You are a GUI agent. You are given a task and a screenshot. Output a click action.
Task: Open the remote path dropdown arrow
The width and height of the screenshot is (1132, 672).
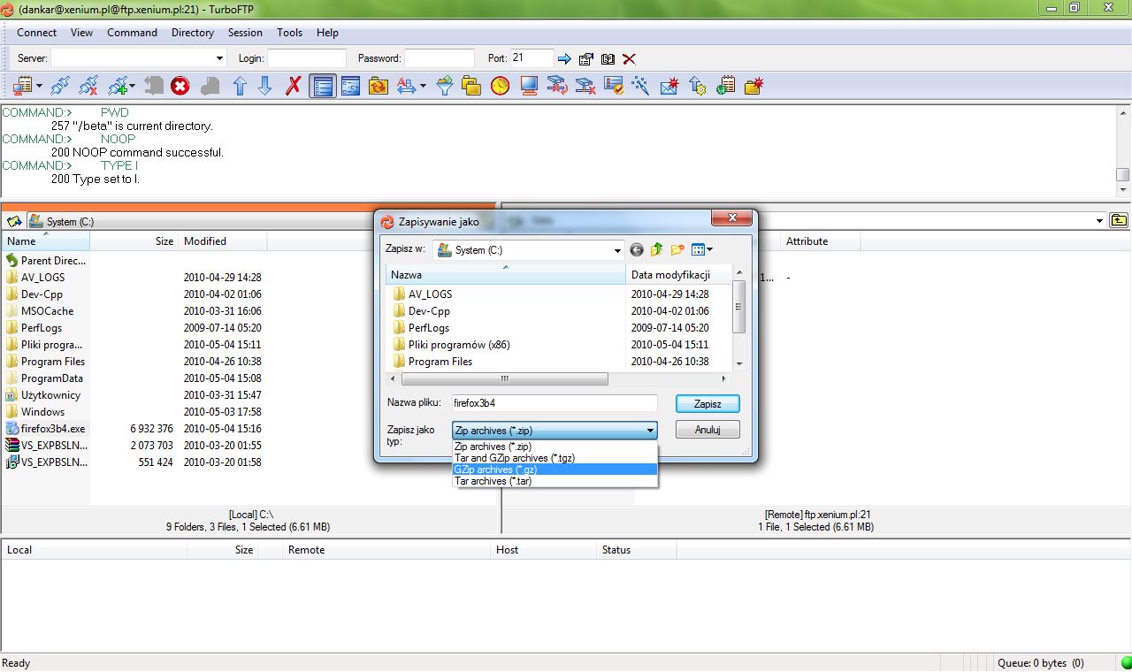tap(1099, 221)
